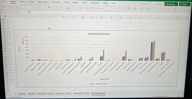This screenshot has height=99, width=192.
Task: Click the Conditional Formatting icon
Action: pyautogui.click(x=129, y=9)
